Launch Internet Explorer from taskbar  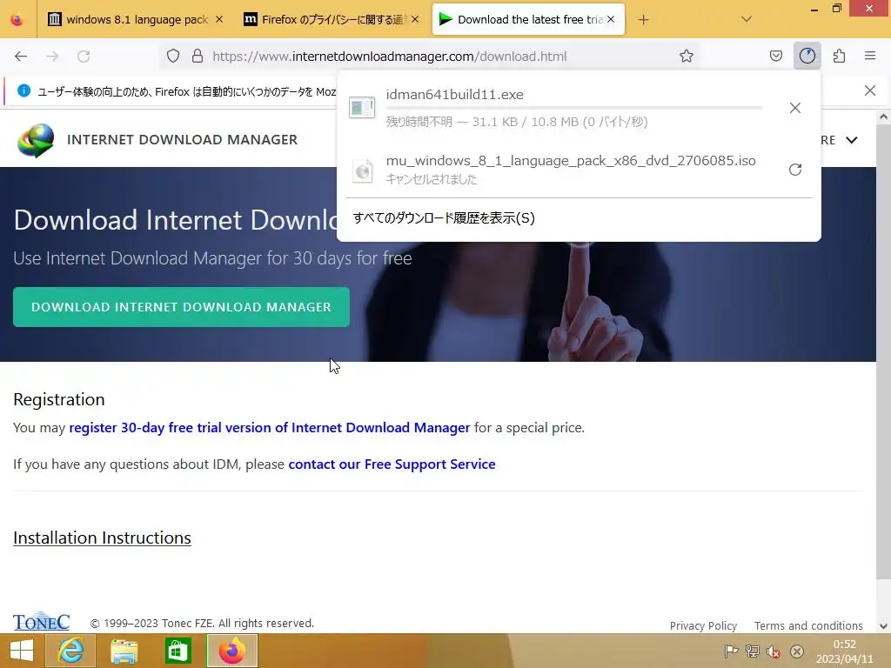coord(71,651)
